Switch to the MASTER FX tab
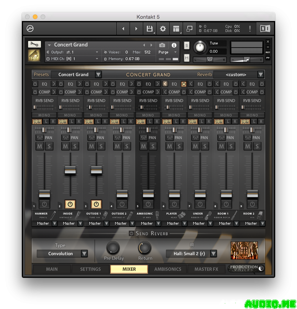297x309 pixels. (x=206, y=269)
